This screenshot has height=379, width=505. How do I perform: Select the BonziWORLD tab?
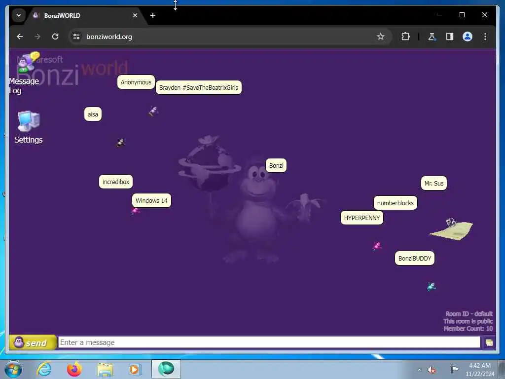(x=85, y=15)
